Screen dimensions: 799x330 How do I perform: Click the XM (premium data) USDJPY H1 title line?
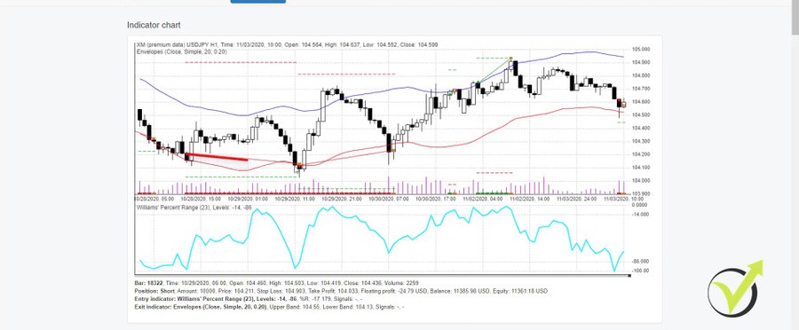click(x=287, y=45)
